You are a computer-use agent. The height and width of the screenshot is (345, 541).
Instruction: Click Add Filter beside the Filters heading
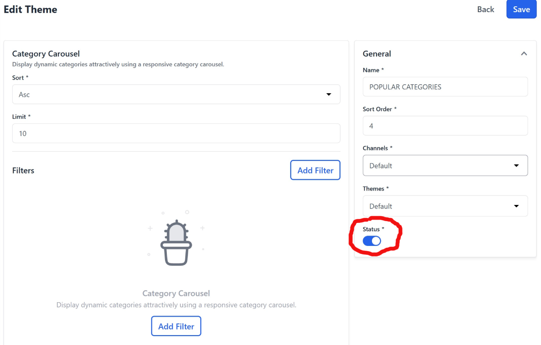tap(315, 170)
